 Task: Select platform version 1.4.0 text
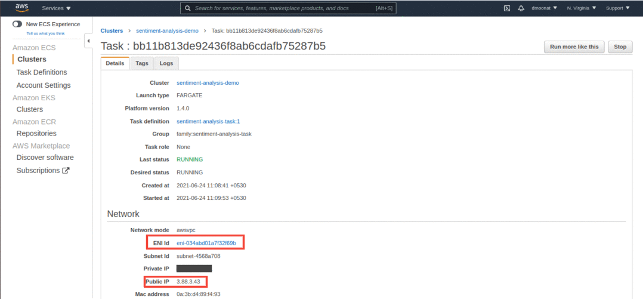tap(183, 108)
